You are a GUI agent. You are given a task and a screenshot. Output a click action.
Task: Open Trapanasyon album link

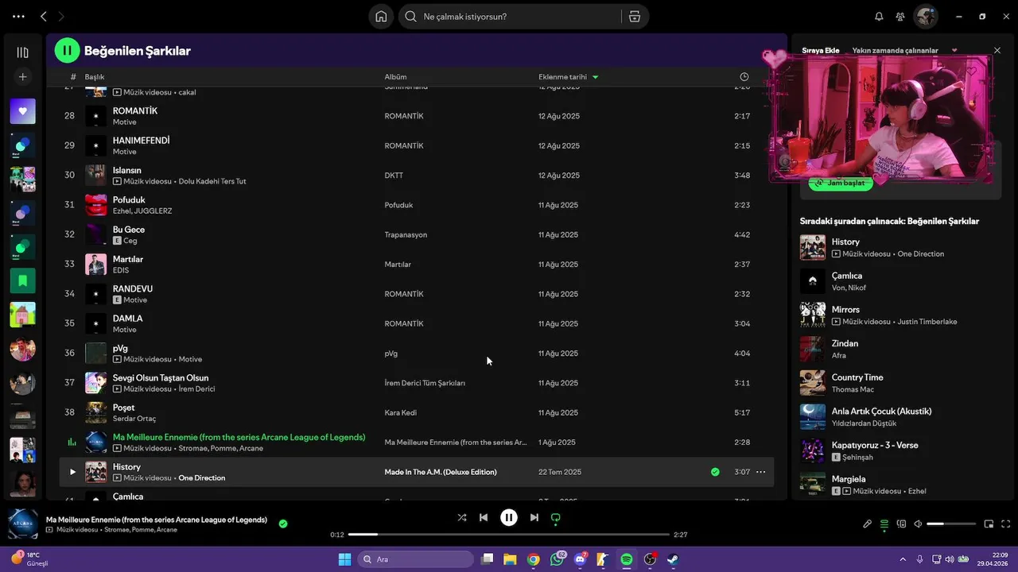(x=406, y=234)
